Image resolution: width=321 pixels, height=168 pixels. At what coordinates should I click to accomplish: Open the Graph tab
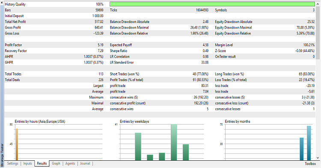click(56, 163)
